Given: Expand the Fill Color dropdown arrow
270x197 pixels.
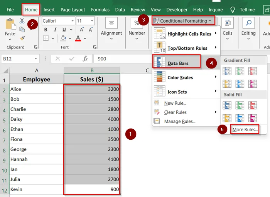Looking at the screenshot, I should coord(70,38).
